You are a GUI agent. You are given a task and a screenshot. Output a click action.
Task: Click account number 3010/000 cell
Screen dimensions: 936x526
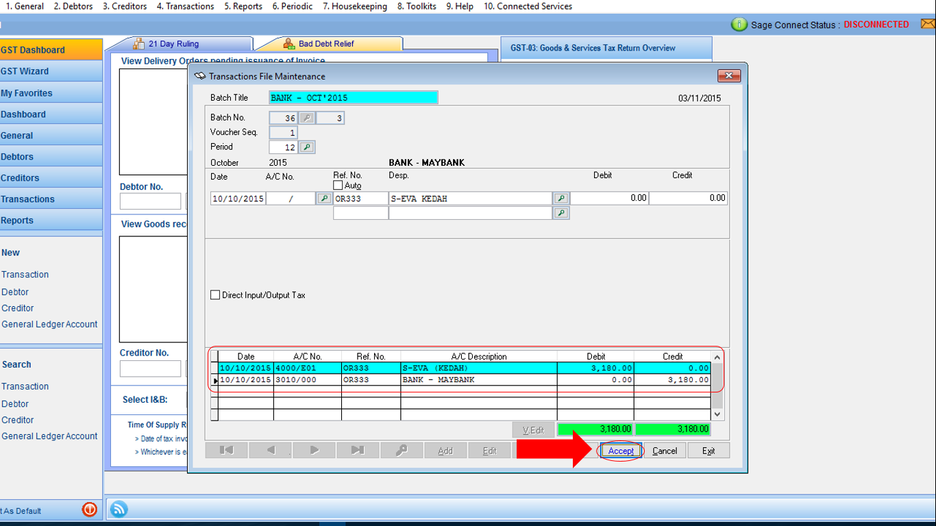coord(307,379)
